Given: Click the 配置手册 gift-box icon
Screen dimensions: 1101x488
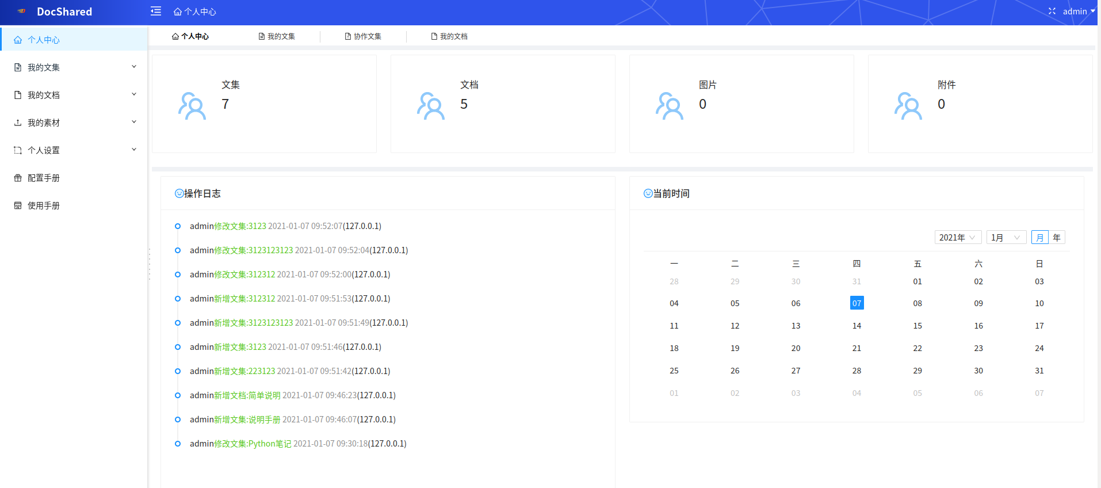Looking at the screenshot, I should [18, 178].
